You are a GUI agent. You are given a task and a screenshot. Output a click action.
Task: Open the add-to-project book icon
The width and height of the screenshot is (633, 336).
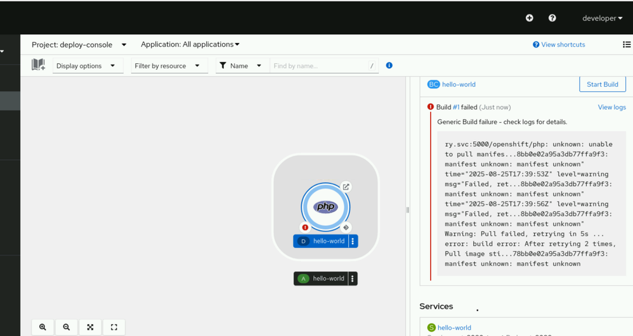tap(38, 65)
